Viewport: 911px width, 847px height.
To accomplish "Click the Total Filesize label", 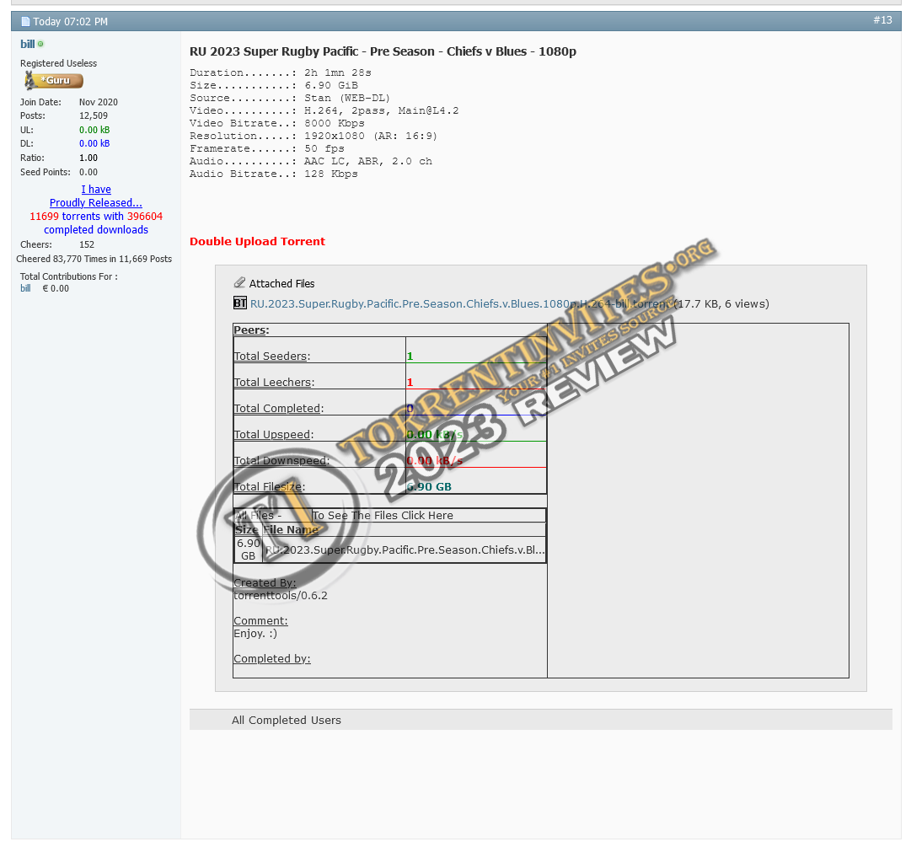I will point(269,487).
